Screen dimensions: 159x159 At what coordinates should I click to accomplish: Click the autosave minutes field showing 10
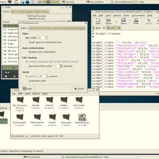56,66
